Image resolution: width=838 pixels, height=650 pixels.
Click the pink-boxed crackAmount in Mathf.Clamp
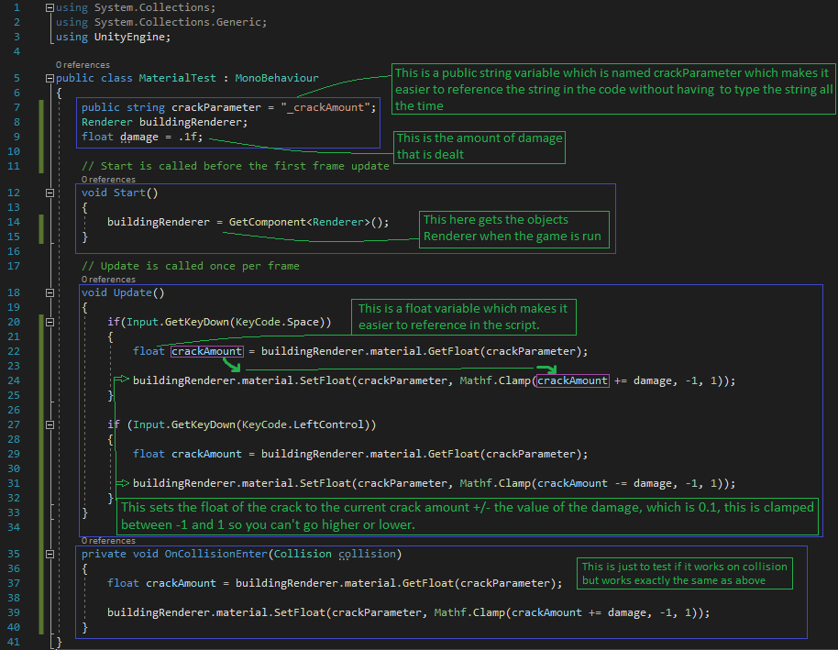[573, 380]
